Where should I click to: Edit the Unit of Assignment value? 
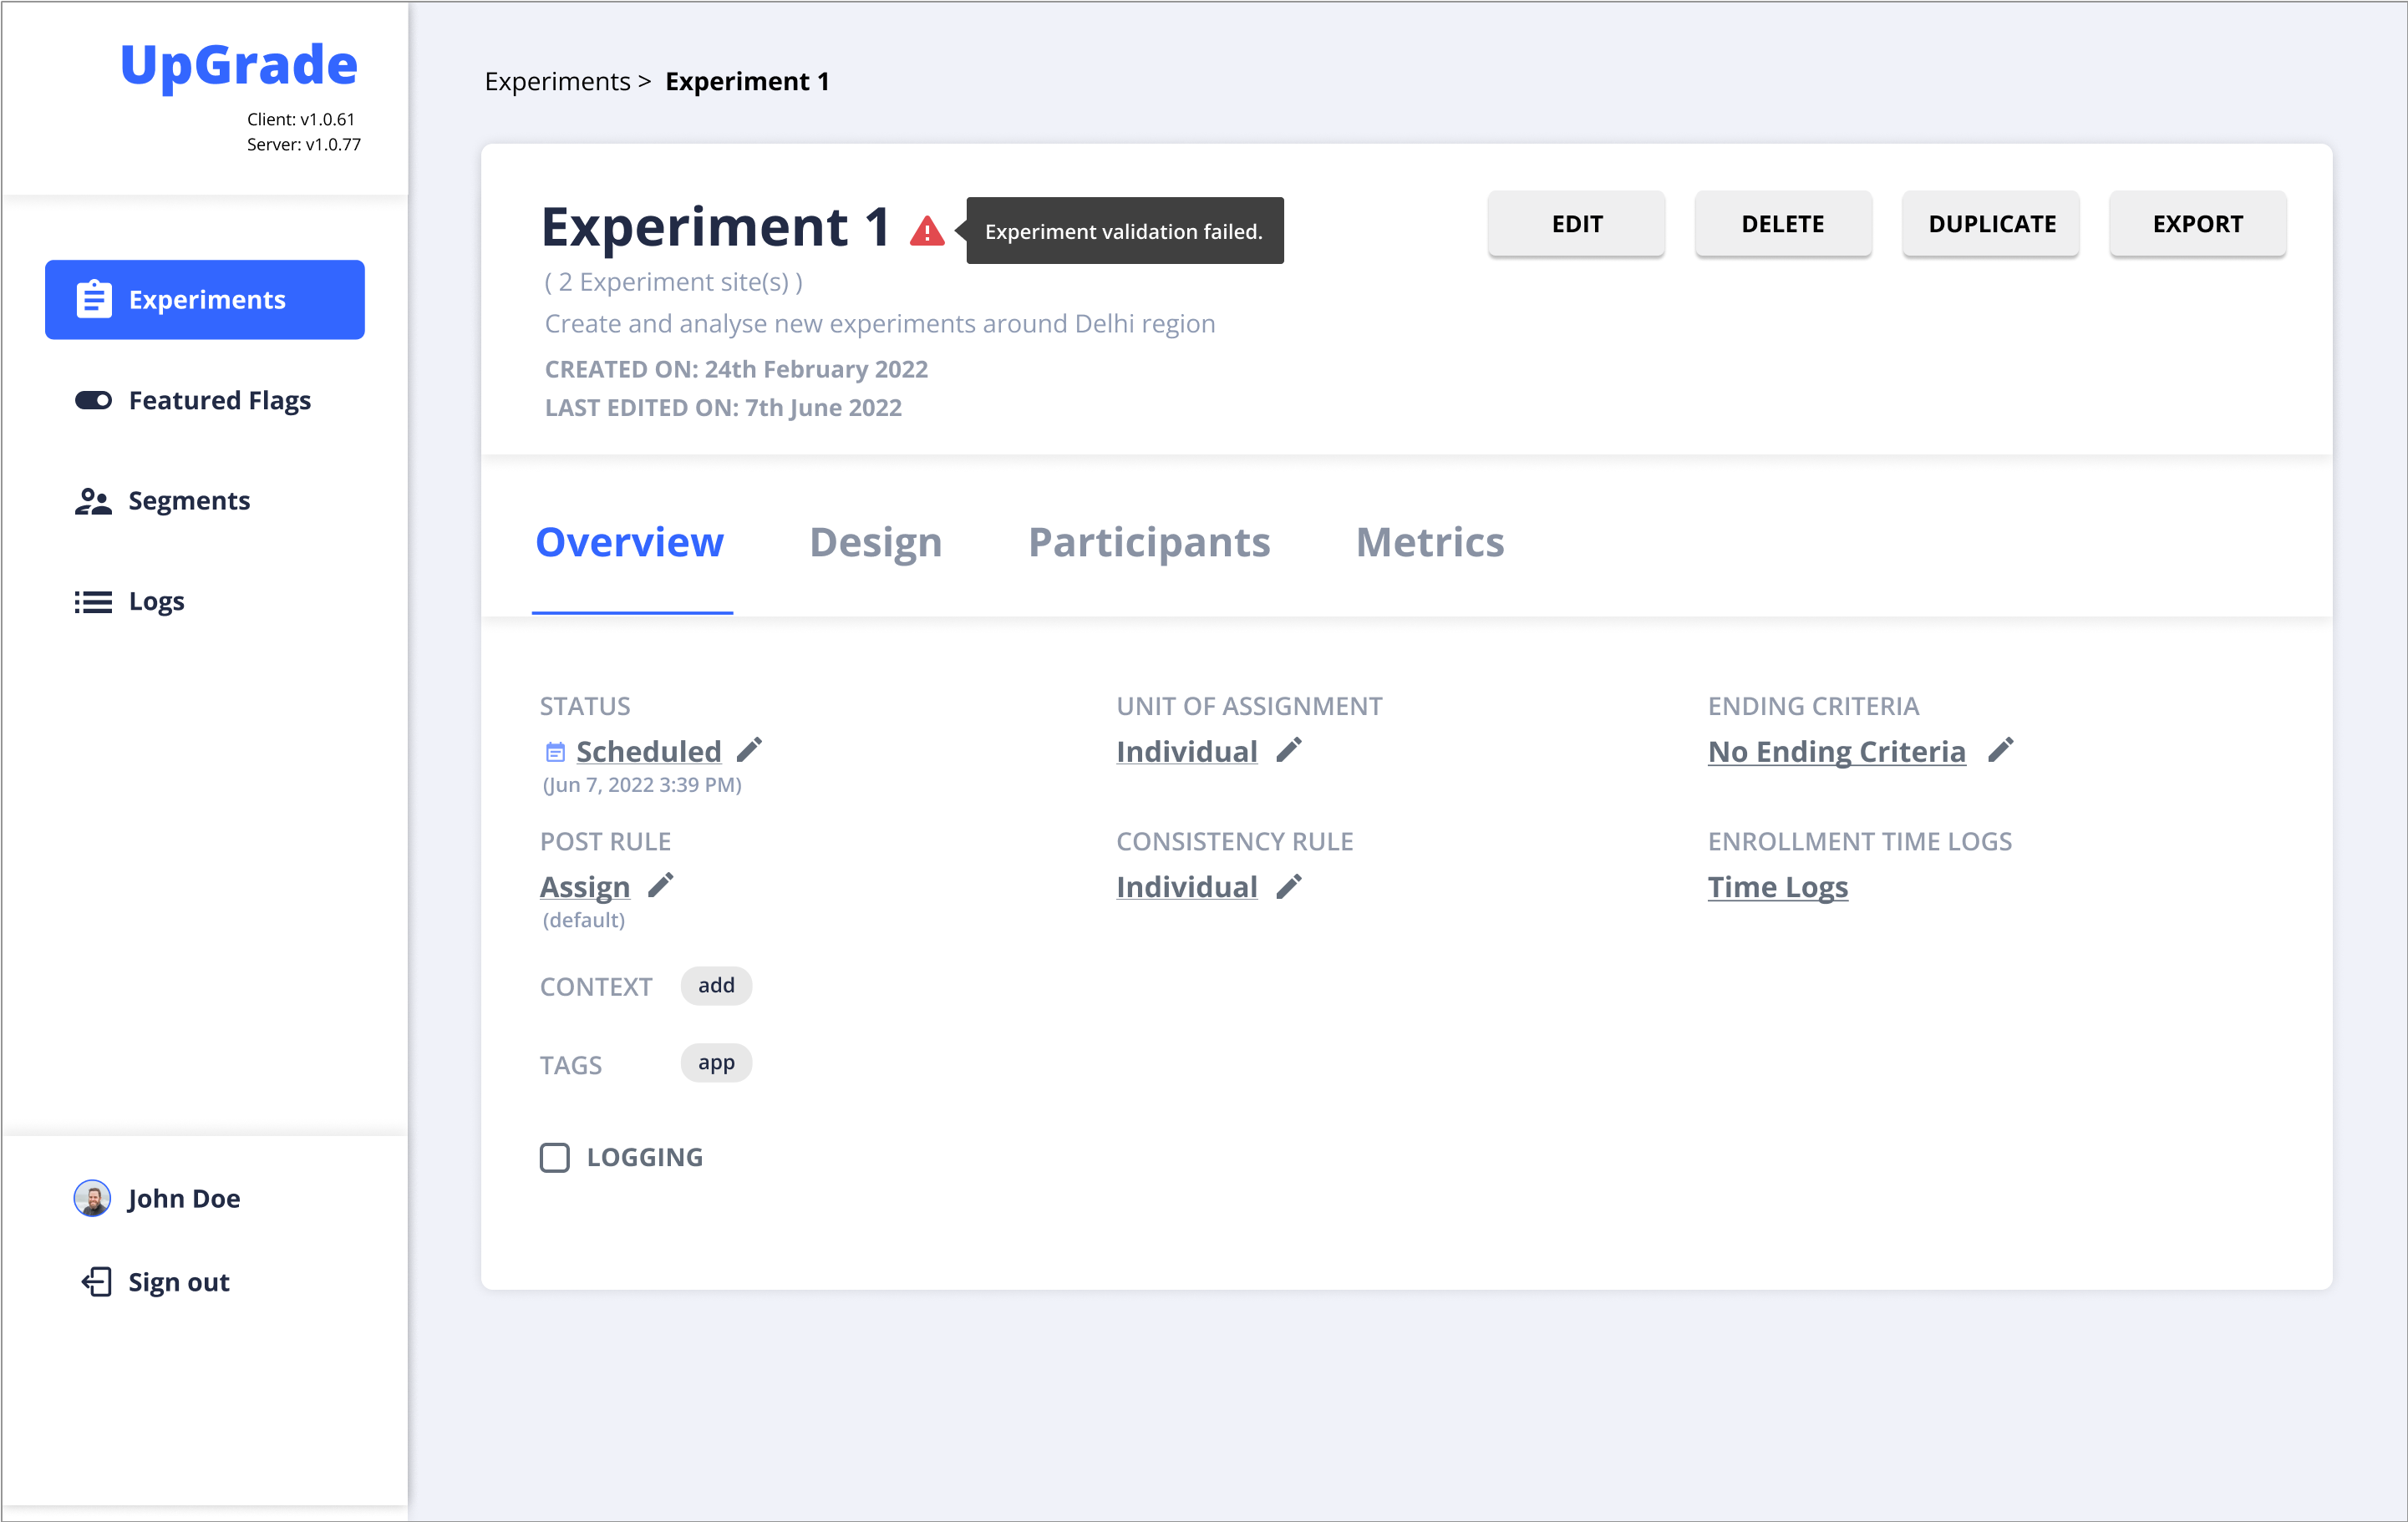tap(1289, 750)
